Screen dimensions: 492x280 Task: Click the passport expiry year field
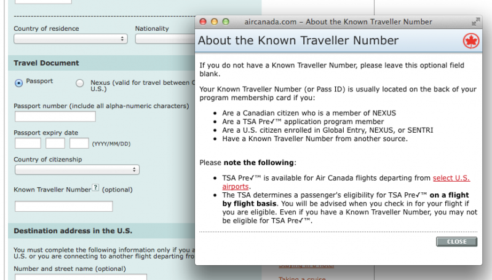pos(28,144)
